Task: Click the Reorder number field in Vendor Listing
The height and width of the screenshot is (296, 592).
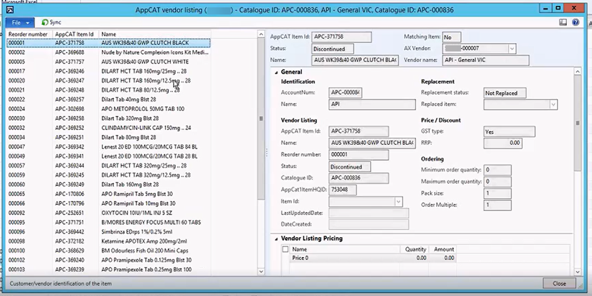Action: point(359,155)
